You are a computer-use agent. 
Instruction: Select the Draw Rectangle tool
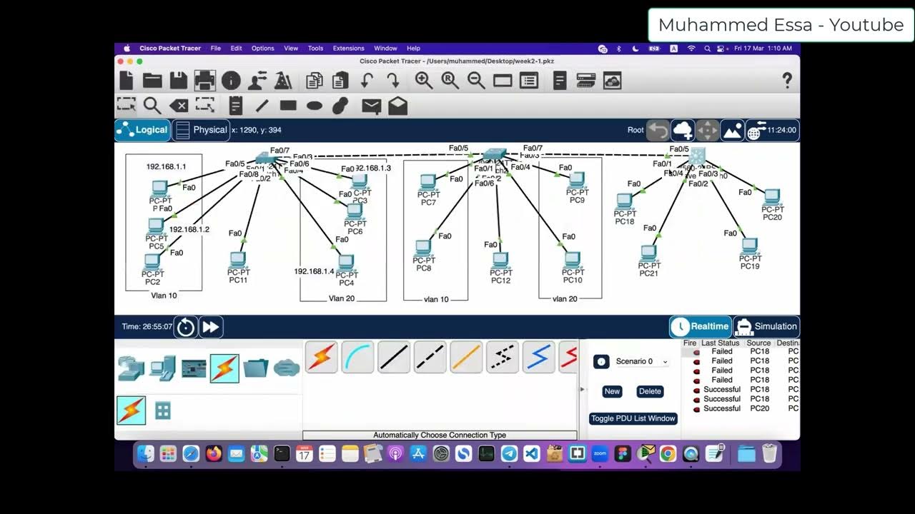tap(288, 106)
